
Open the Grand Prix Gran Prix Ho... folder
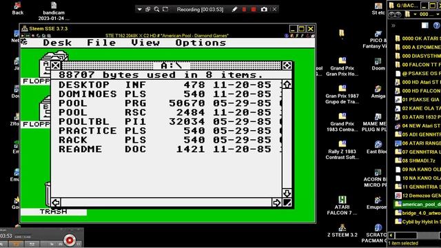pyautogui.click(x=342, y=67)
